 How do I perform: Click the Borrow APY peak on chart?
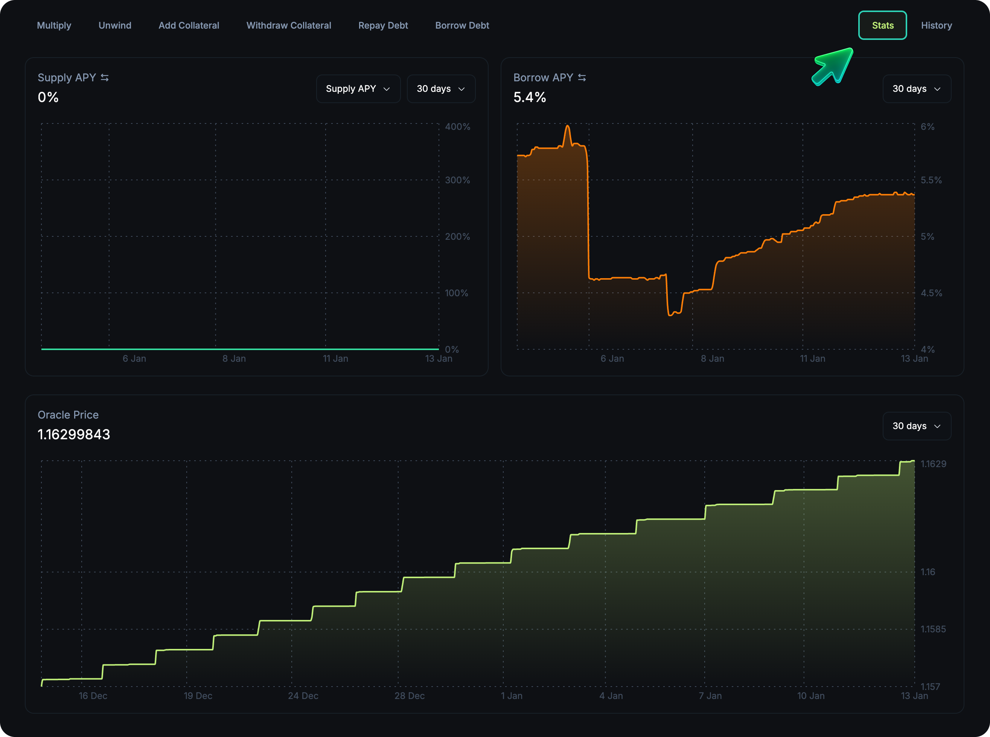click(x=568, y=127)
